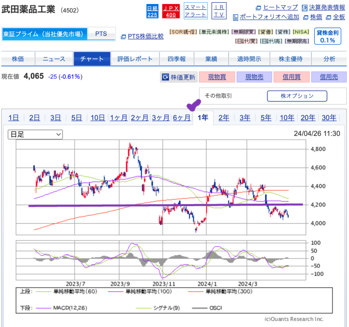This screenshot has height=327, width=349.
Task: Select the 3日 chart period
Action: (x=56, y=118)
